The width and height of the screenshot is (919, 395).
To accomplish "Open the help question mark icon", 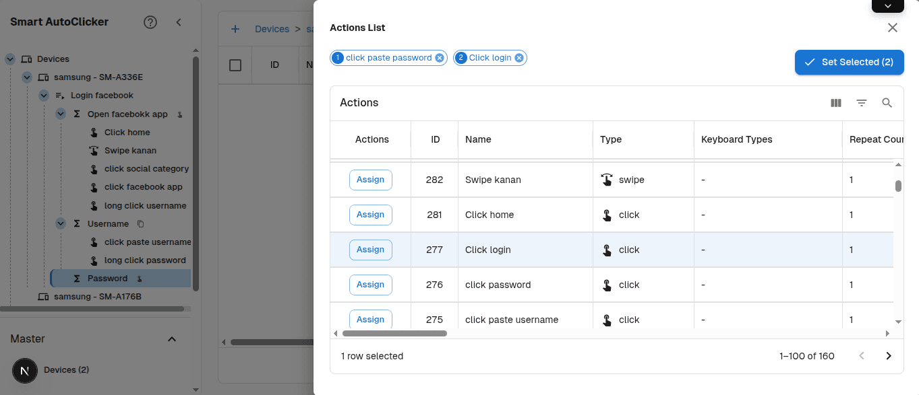I will click(x=150, y=22).
